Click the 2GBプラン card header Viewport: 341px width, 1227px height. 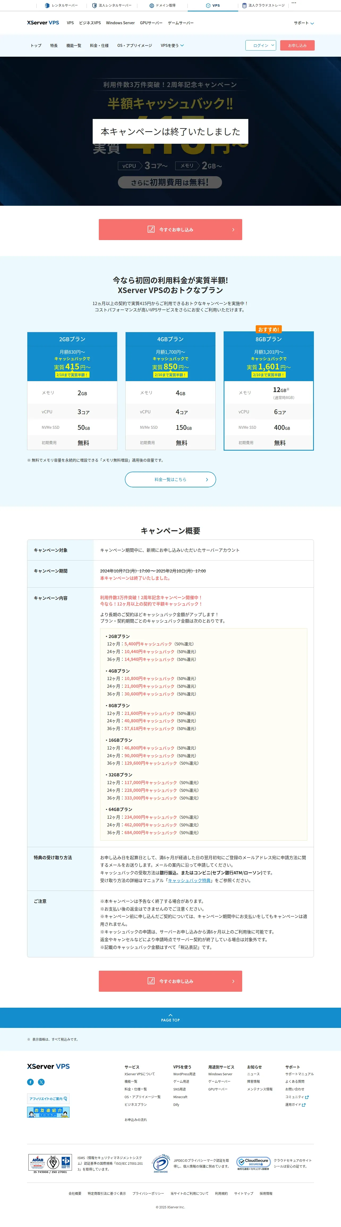click(72, 339)
